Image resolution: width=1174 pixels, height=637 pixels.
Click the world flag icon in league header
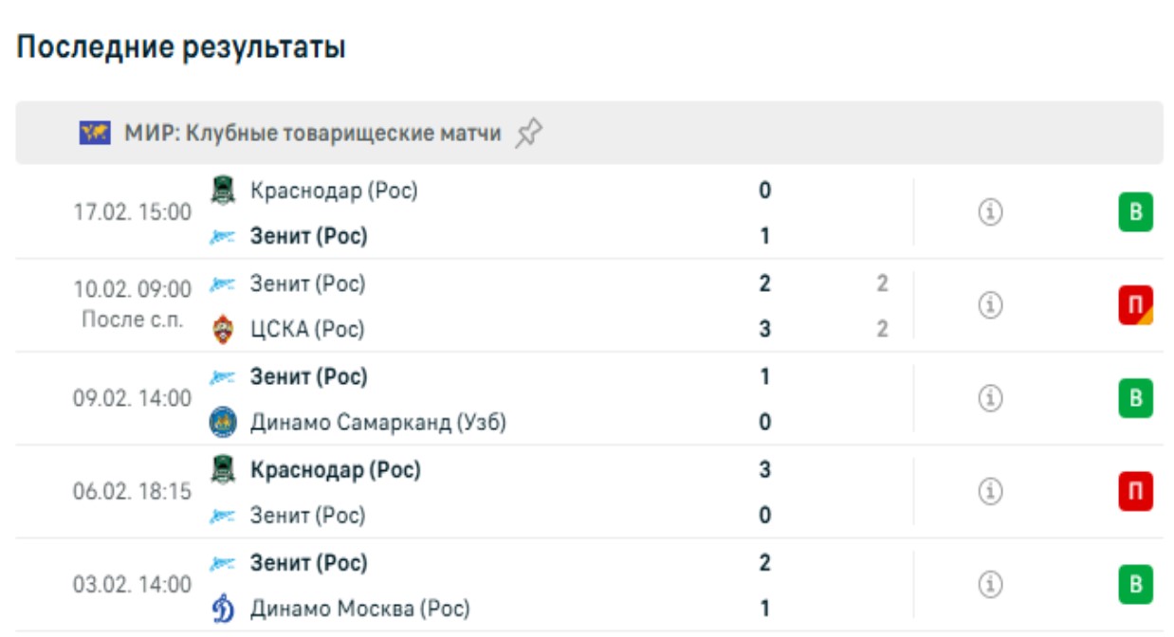pyautogui.click(x=95, y=134)
